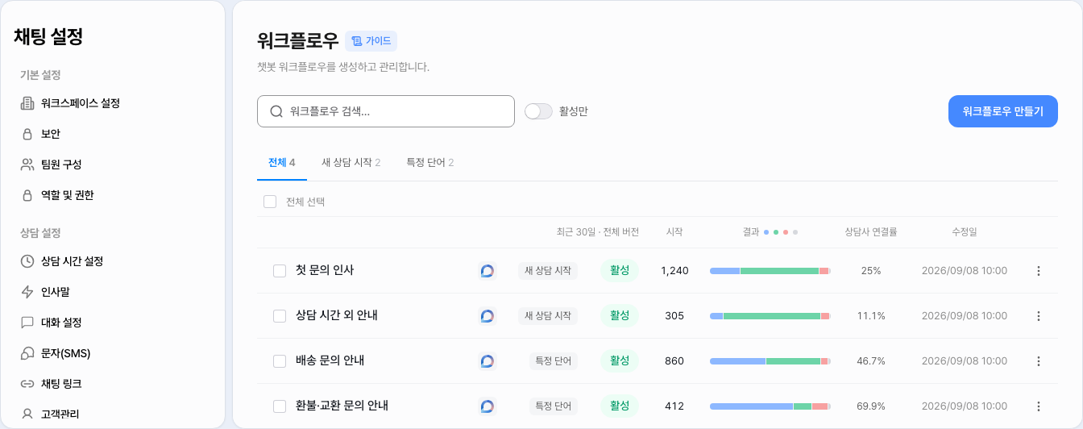Click result bar for 배송 문의 안내
Image resolution: width=1083 pixels, height=429 pixels.
(770, 361)
